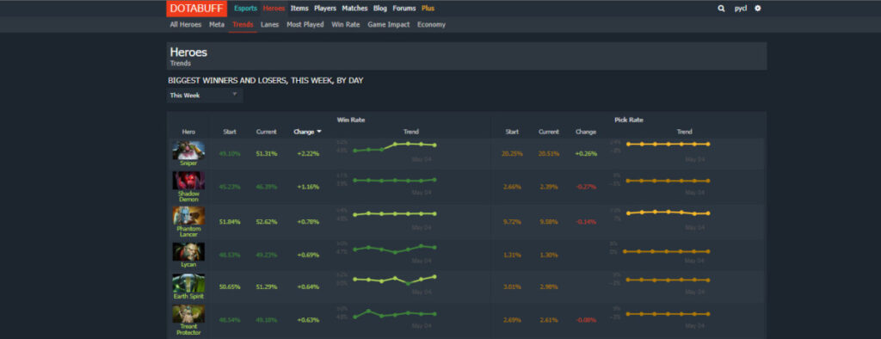The height and width of the screenshot is (339, 881).
Task: Click Shadow Demon's -0.27% pick rate change
Action: click(x=586, y=187)
